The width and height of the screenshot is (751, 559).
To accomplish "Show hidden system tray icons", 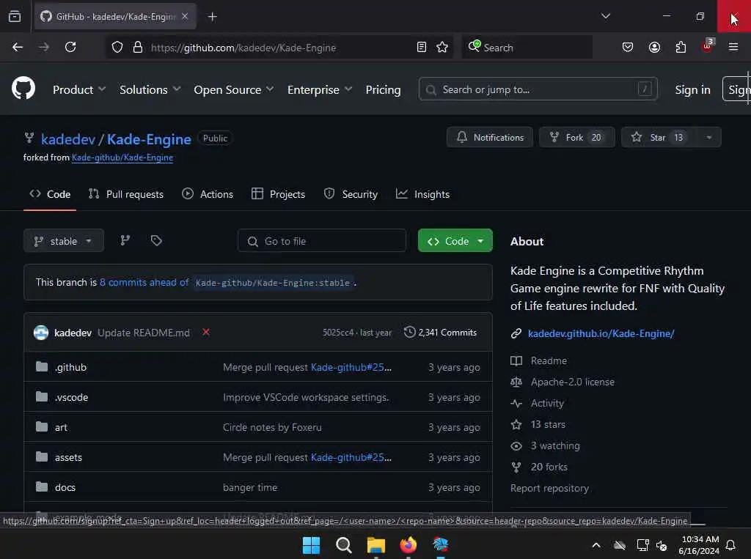I will pyautogui.click(x=596, y=545).
